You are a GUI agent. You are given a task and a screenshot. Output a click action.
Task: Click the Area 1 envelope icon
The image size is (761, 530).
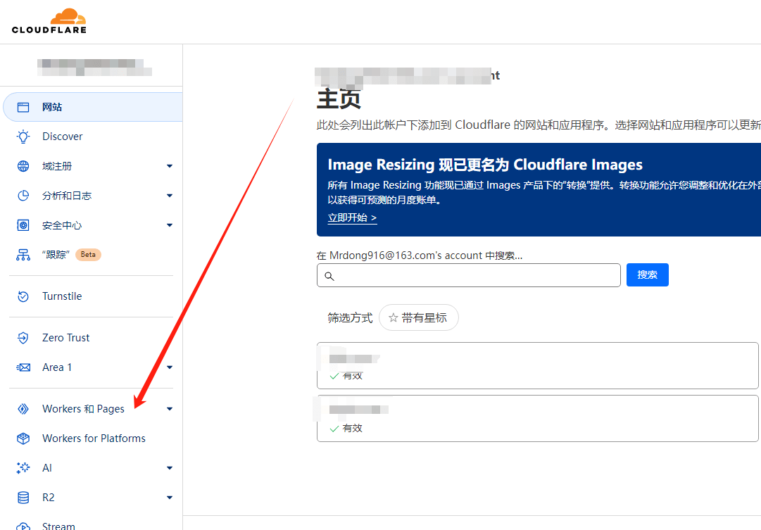(x=23, y=367)
